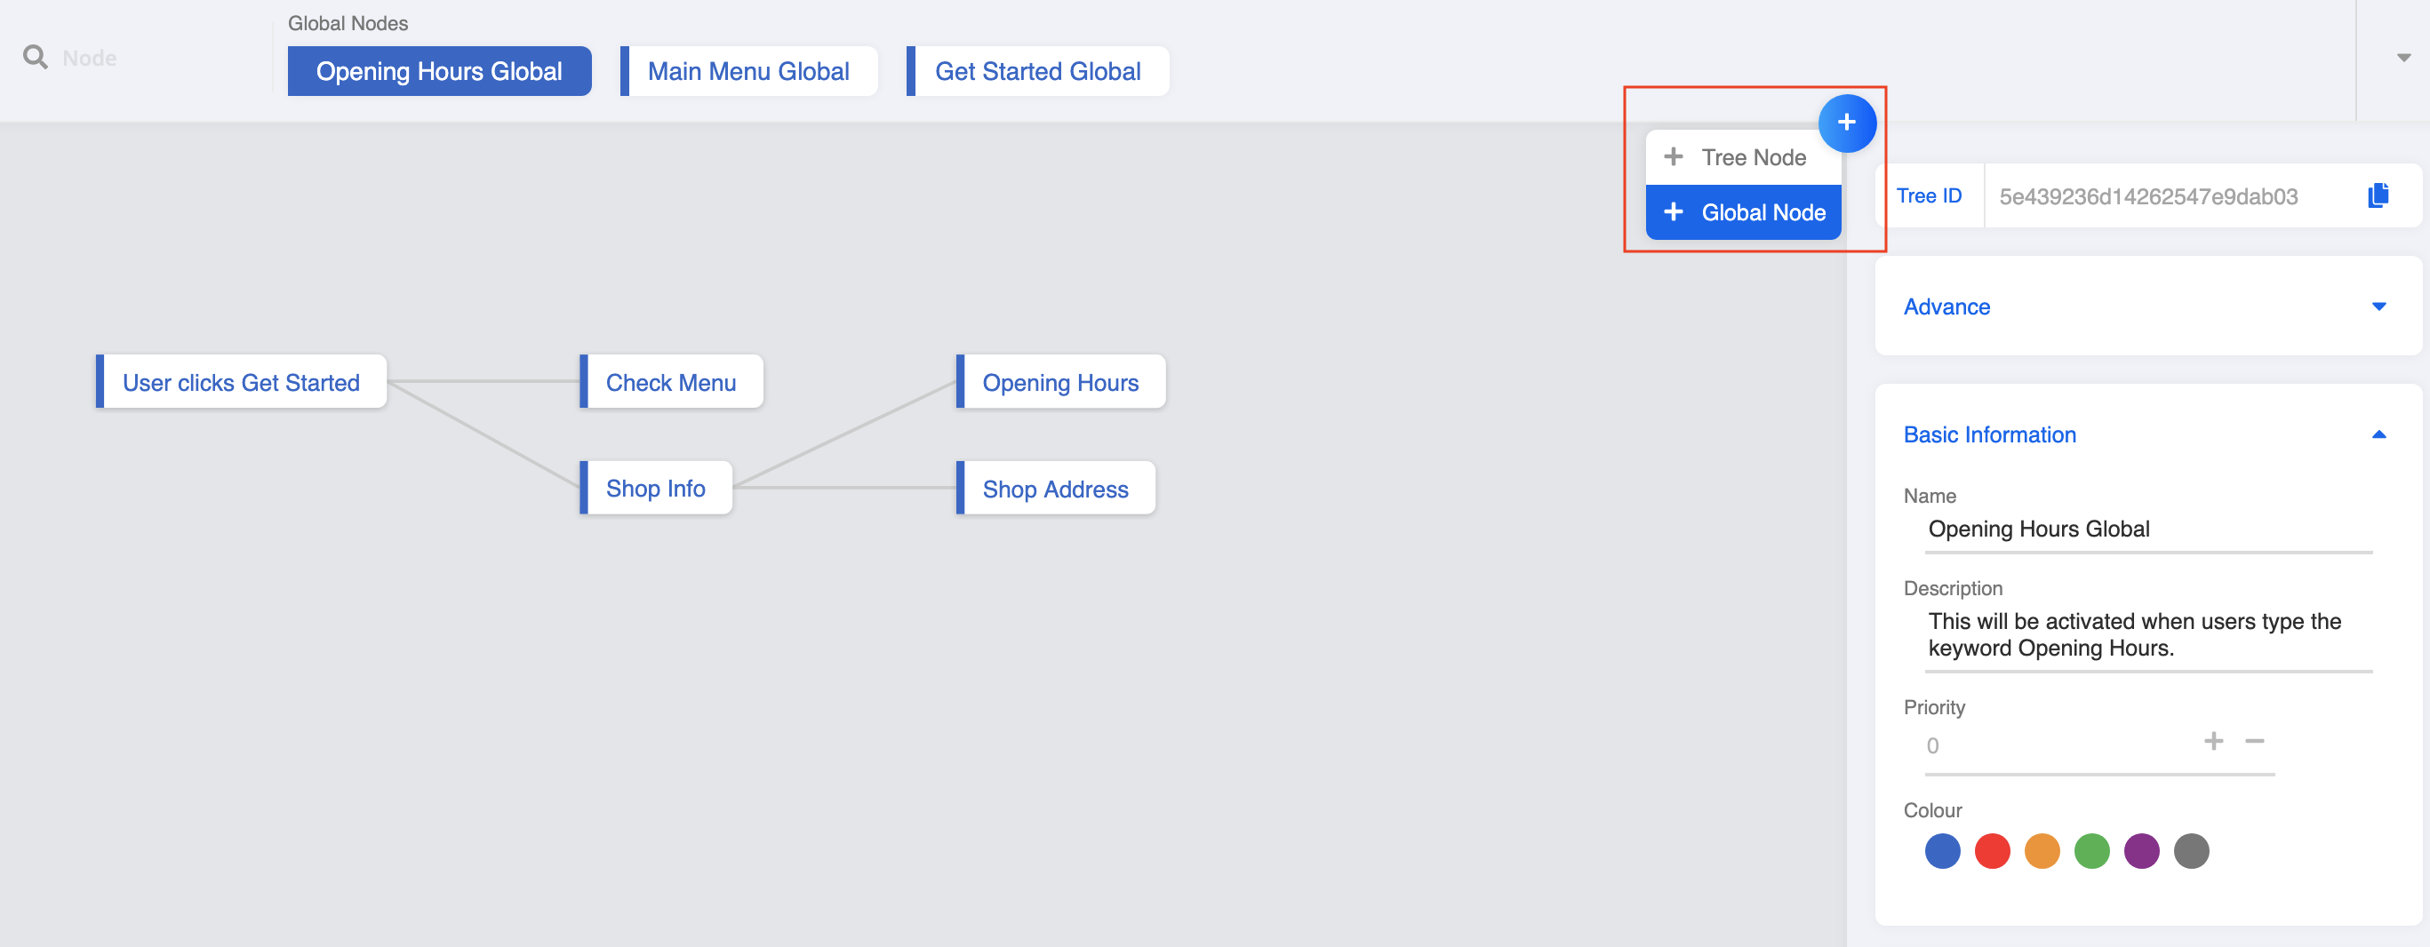Switch to the Main Menu Global tab
The width and height of the screenshot is (2430, 947).
point(749,71)
